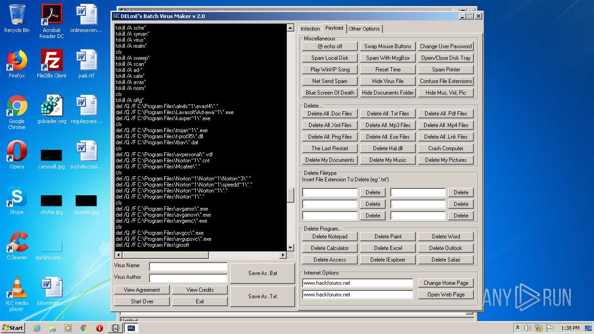
Task: Open guloader.reg registry file icon
Action: (52, 109)
